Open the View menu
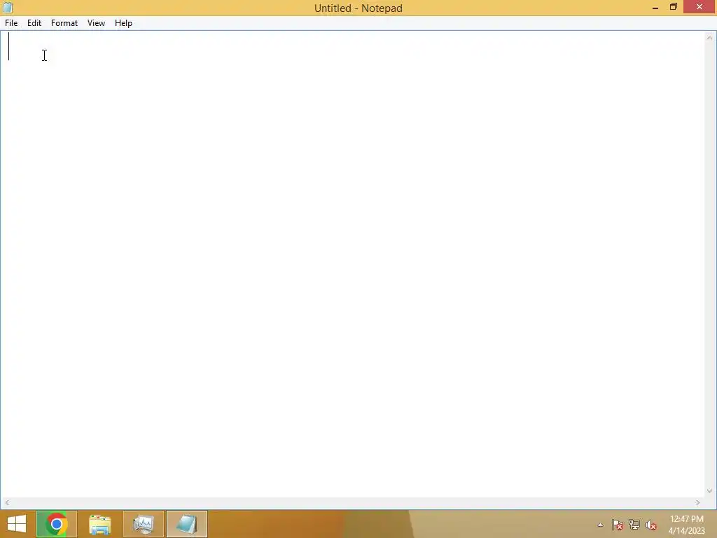 tap(96, 23)
